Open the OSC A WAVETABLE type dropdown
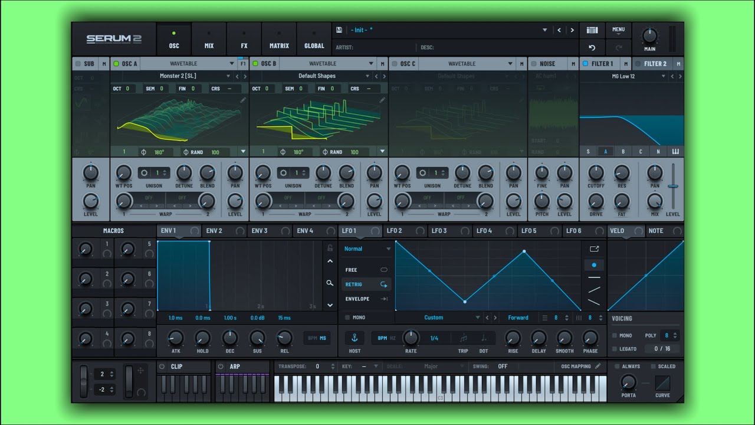Viewport: 755px width, 425px height. [188, 64]
